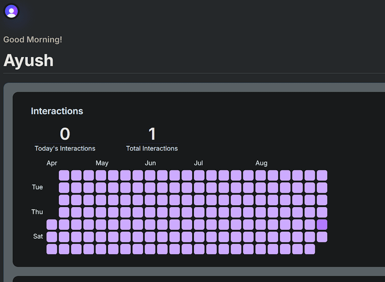Click the Interactions panel heading
Screen dimensions: 385x282
tap(57, 111)
